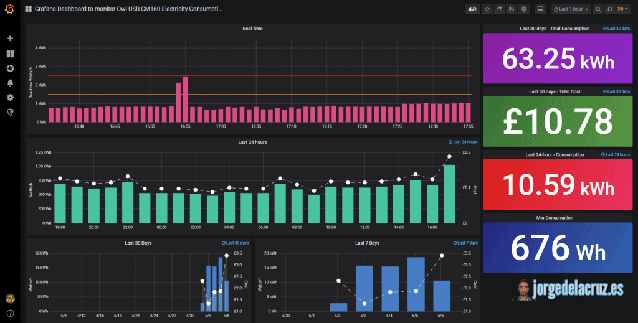Screen dimensions: 638x323
Task: Expand the 1m refresh interval dropdown
Action: click(622, 9)
